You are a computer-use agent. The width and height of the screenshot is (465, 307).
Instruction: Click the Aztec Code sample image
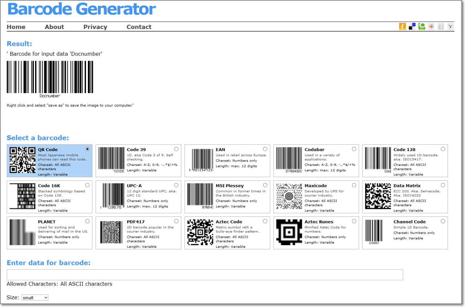coord(200,232)
